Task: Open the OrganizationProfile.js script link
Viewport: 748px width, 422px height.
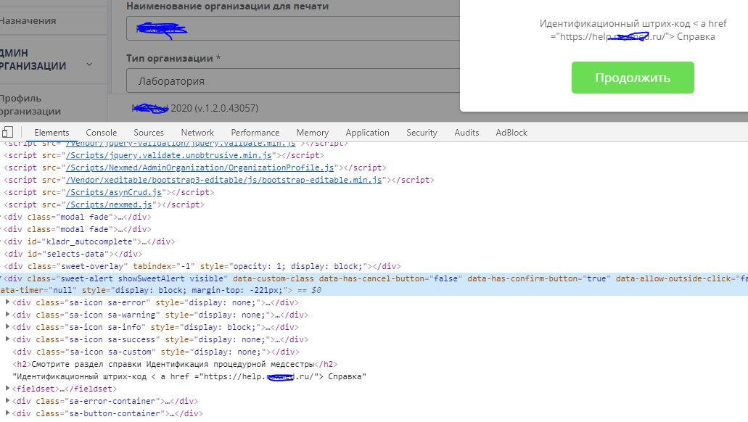Action: click(x=200, y=167)
